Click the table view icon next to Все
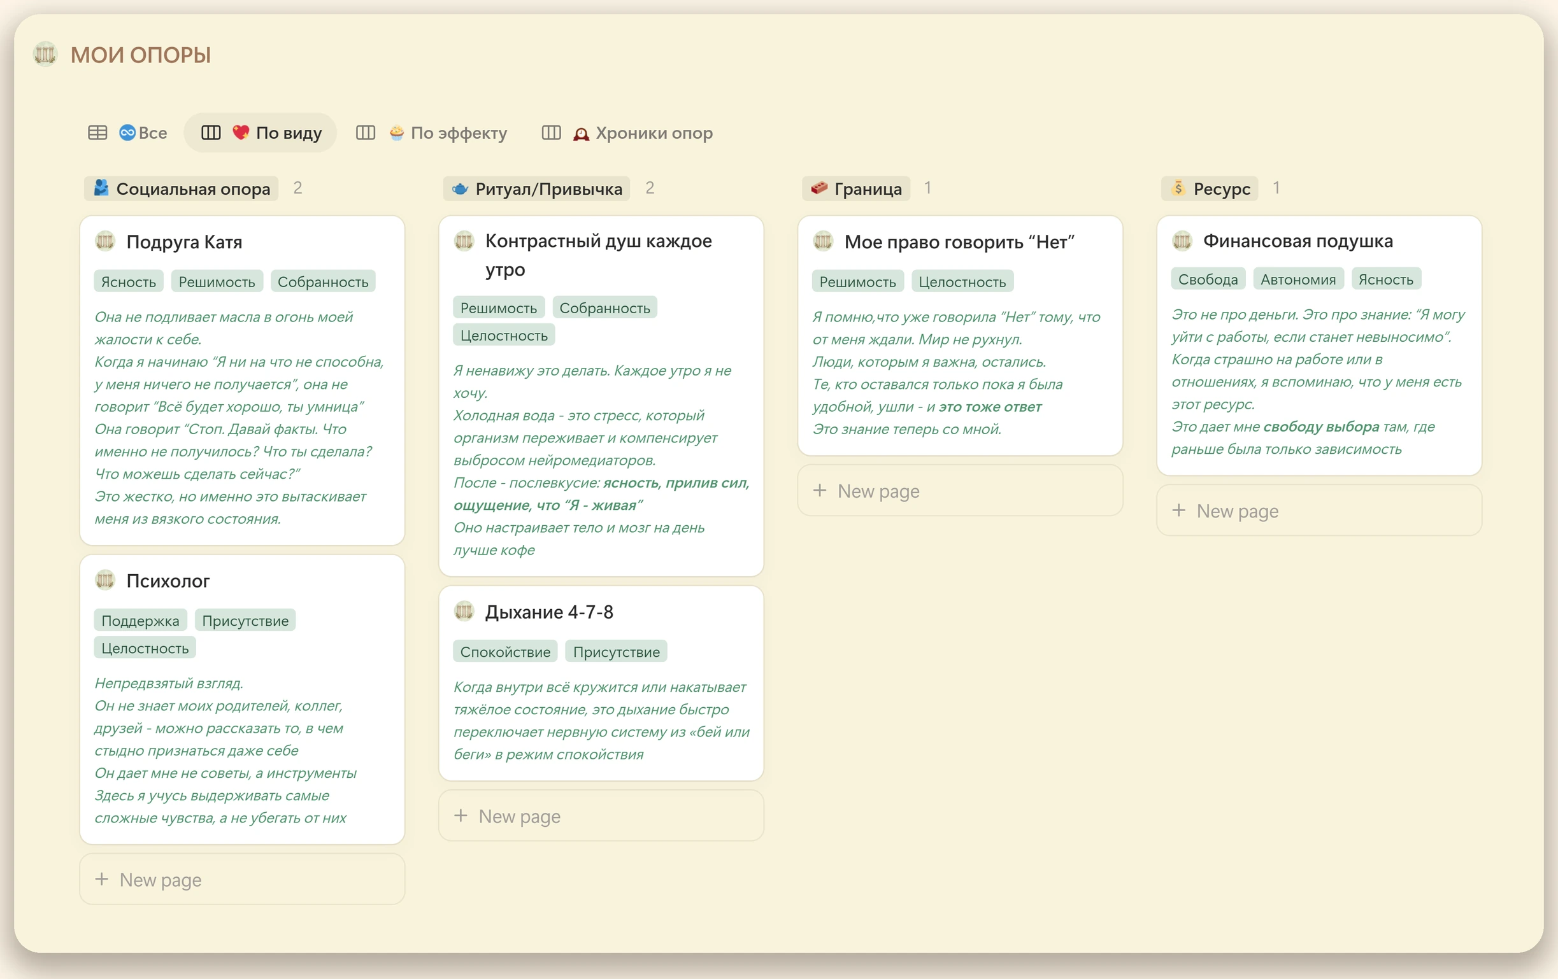 point(97,133)
